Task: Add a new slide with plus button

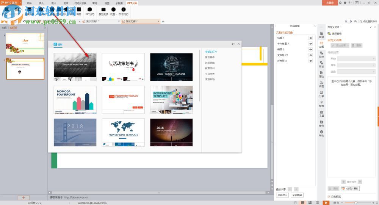Action: click(x=23, y=198)
